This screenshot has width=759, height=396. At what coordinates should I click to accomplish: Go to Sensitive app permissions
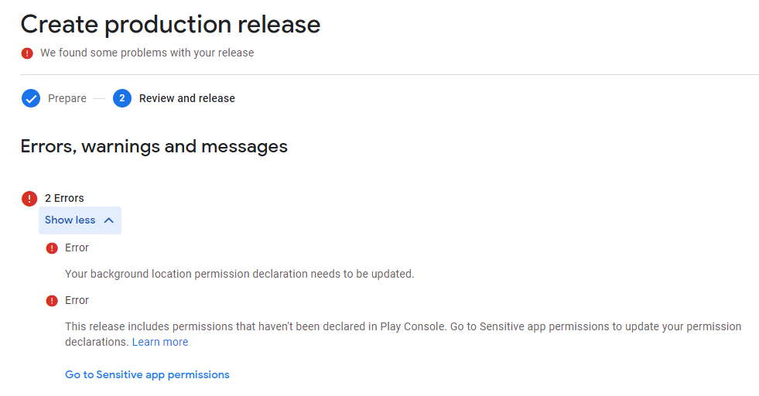point(147,374)
